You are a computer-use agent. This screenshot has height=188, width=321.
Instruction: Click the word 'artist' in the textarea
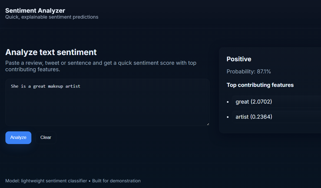[73, 86]
